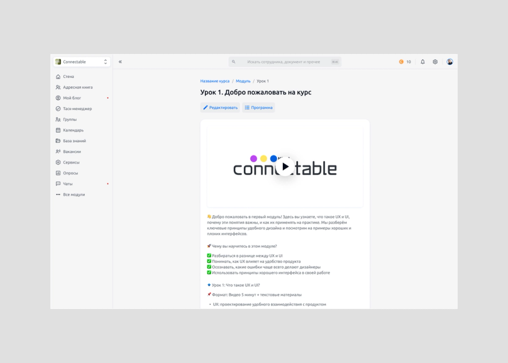Click the Группы people icon

[x=58, y=119]
